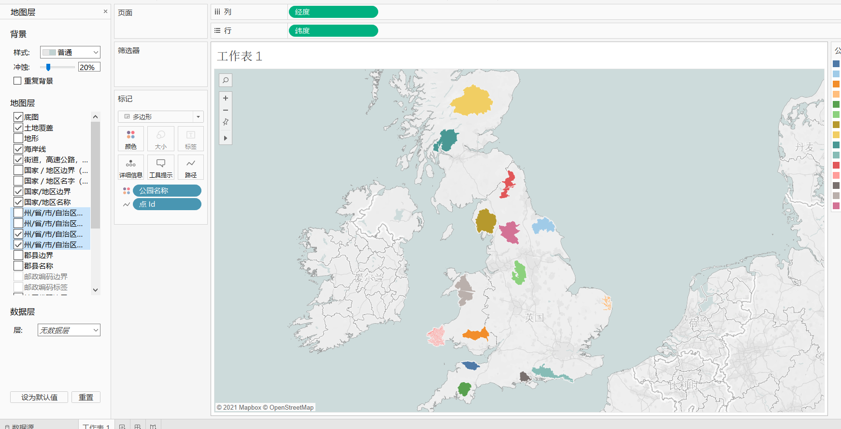Click the dark blue swatch at top of legend
This screenshot has height=429, width=841.
click(836, 64)
